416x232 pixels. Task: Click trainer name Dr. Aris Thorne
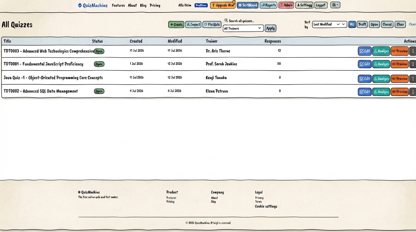tap(218, 51)
